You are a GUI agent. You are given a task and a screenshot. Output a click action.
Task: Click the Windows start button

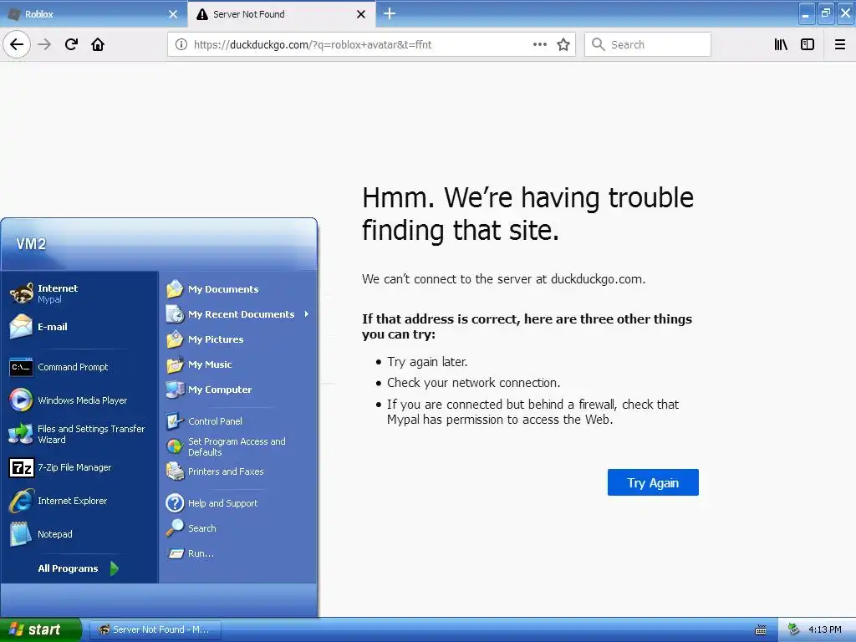tap(40, 630)
